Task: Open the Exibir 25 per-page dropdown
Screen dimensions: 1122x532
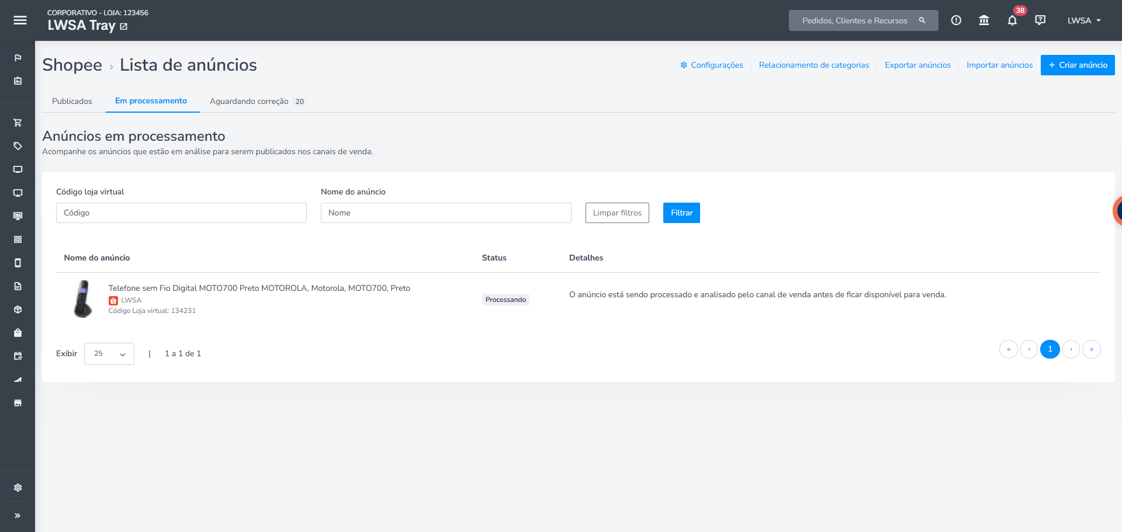Action: pyautogui.click(x=109, y=354)
